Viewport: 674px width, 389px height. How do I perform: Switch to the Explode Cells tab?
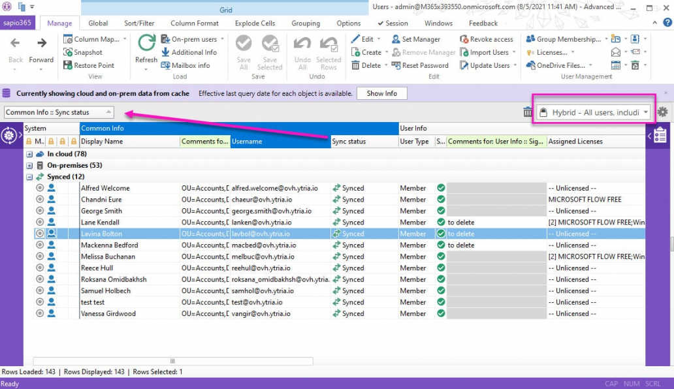click(x=255, y=23)
